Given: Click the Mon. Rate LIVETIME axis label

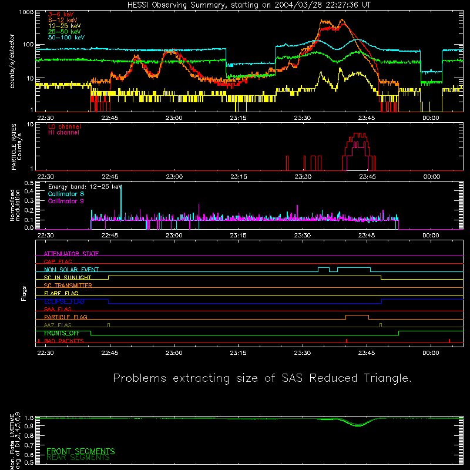Looking at the screenshot, I should pyautogui.click(x=15, y=441).
